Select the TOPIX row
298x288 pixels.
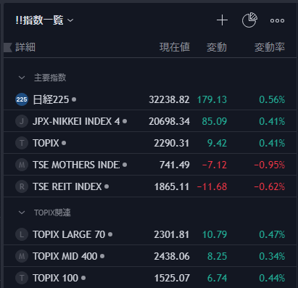tap(150, 143)
